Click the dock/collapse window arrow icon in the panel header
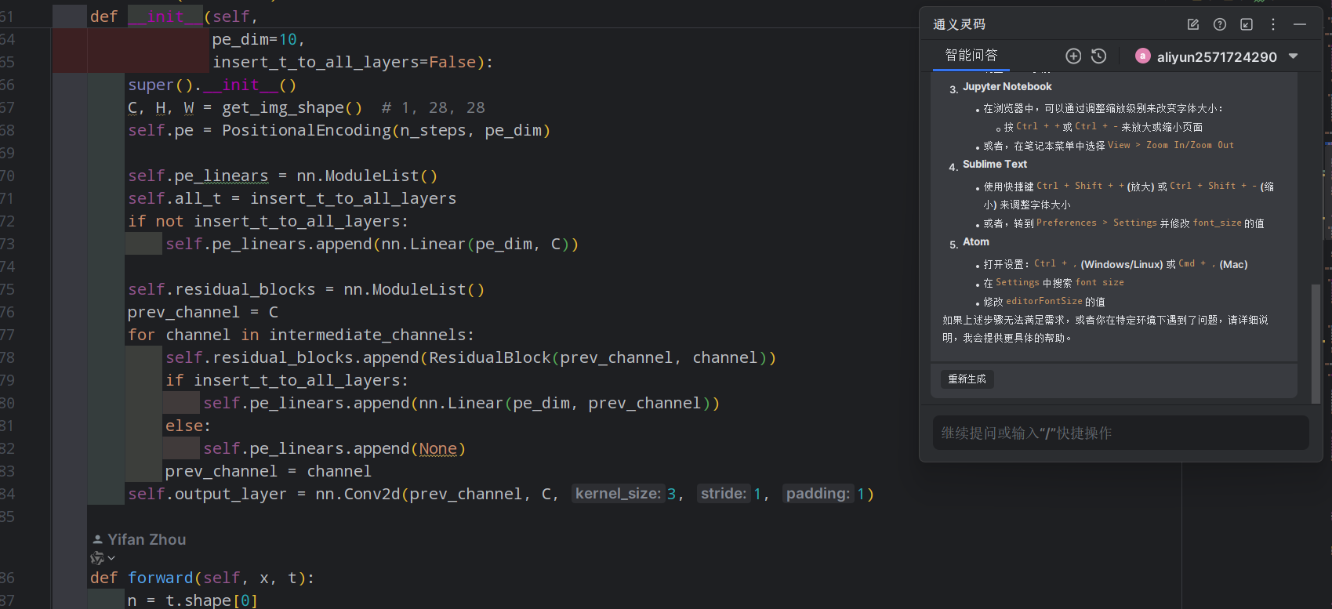 1247,24
